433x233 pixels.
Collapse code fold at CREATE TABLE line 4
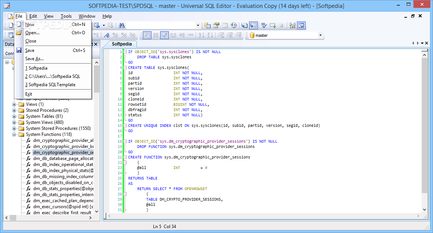125,67
